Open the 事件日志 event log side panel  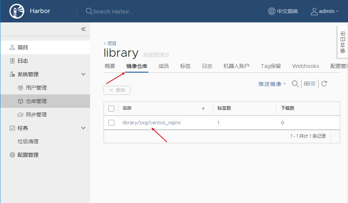pos(342,42)
